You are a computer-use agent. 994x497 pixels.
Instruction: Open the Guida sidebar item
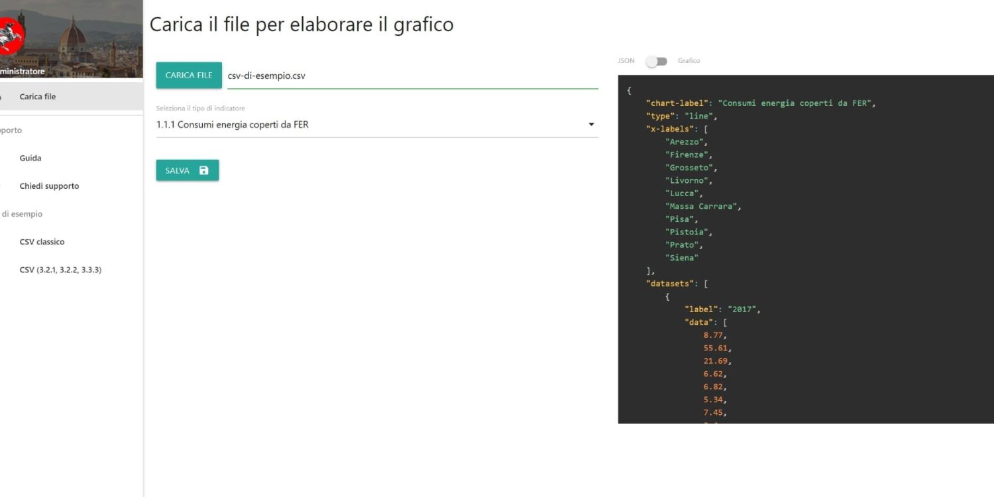coord(30,158)
